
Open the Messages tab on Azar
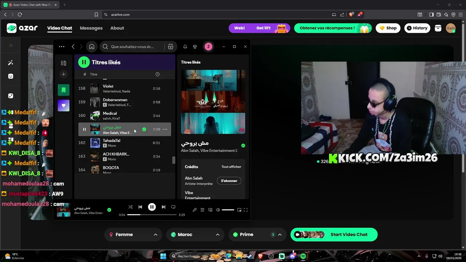click(x=91, y=28)
